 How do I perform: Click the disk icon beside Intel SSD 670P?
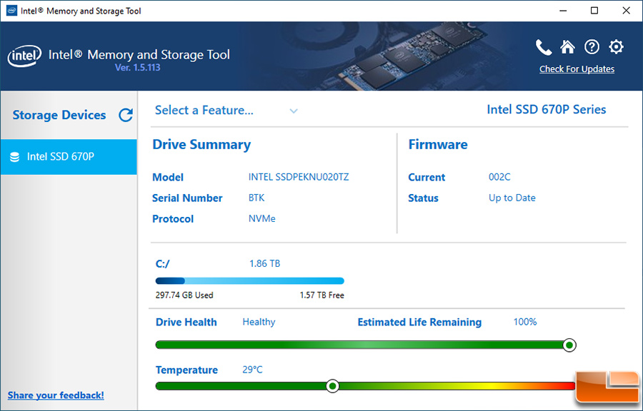pyautogui.click(x=15, y=157)
